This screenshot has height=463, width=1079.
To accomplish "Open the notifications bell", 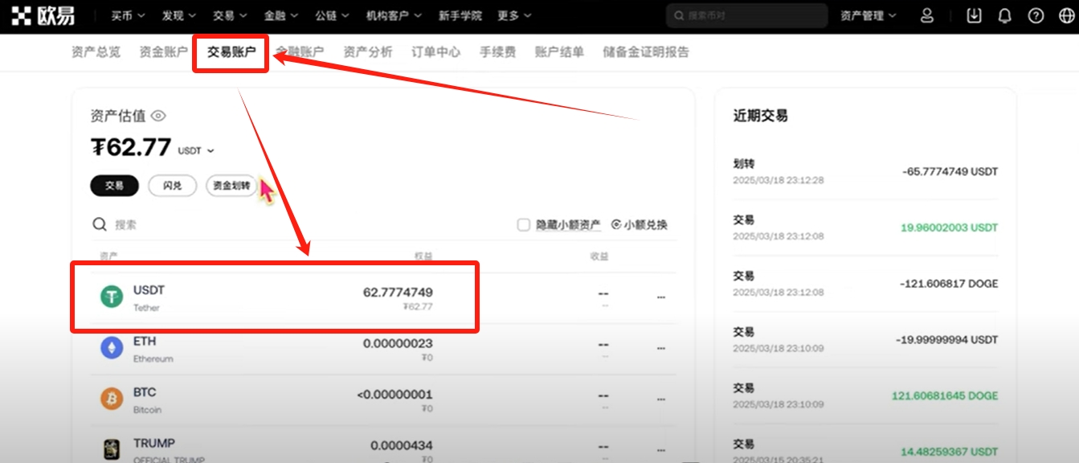I will tap(1004, 15).
